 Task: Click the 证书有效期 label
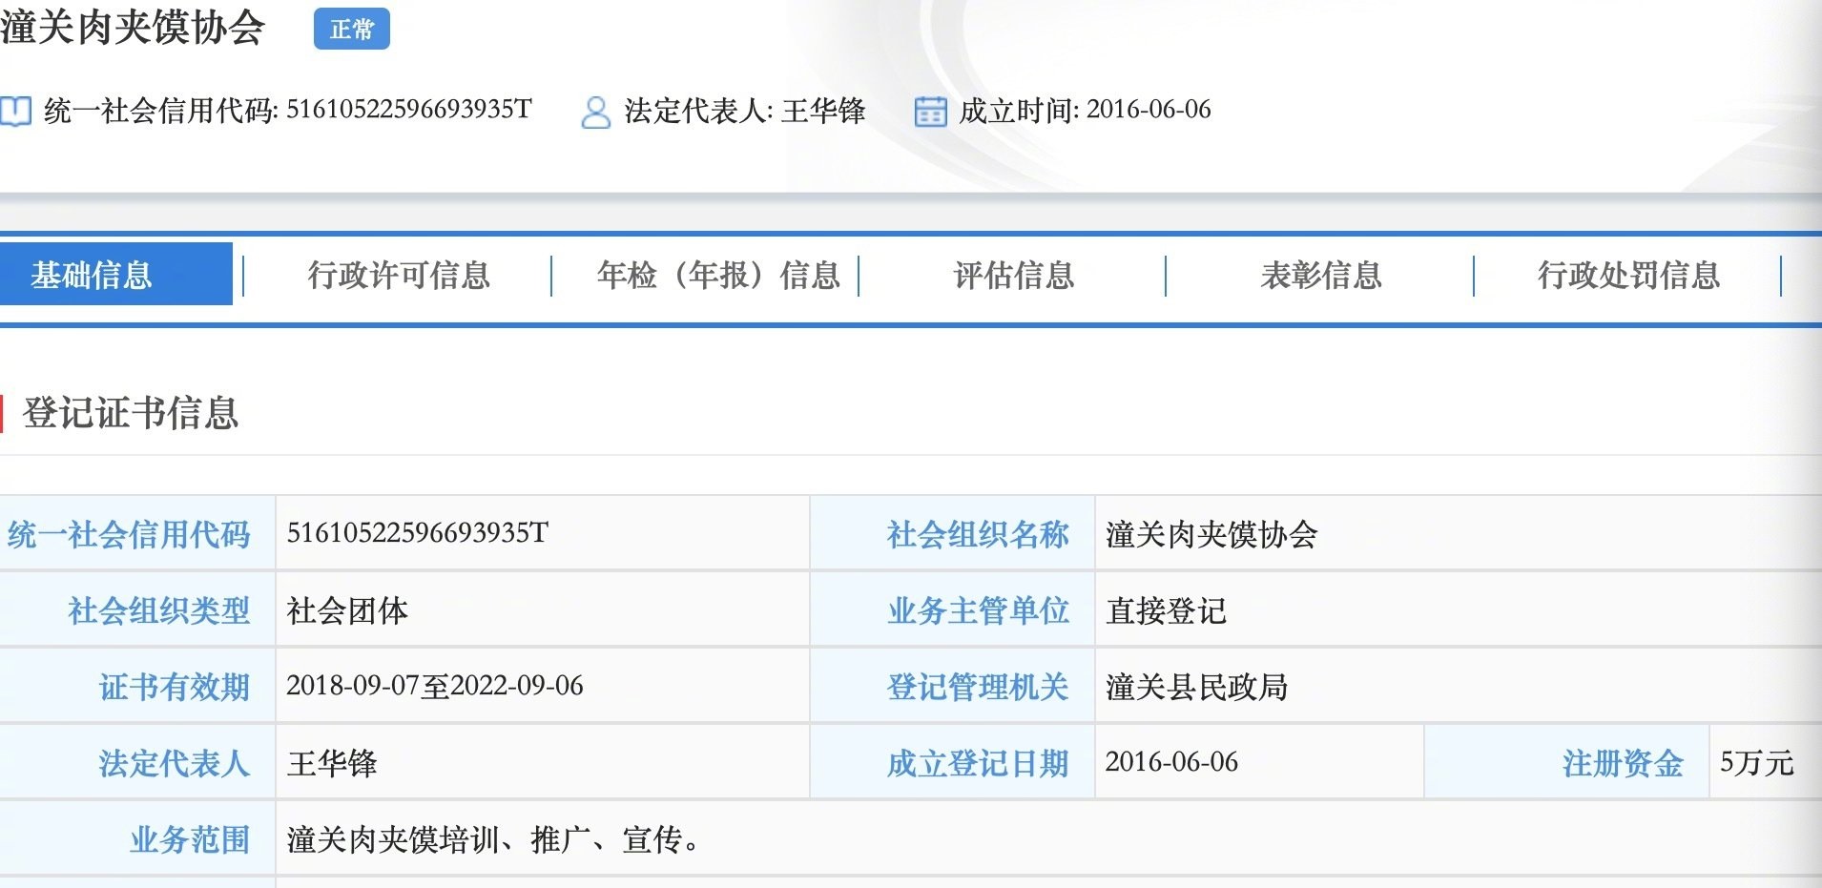(175, 687)
